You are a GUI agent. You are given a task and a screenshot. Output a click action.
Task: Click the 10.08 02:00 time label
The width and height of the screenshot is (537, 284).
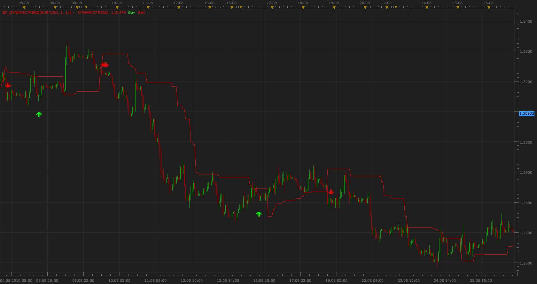(x=120, y=280)
